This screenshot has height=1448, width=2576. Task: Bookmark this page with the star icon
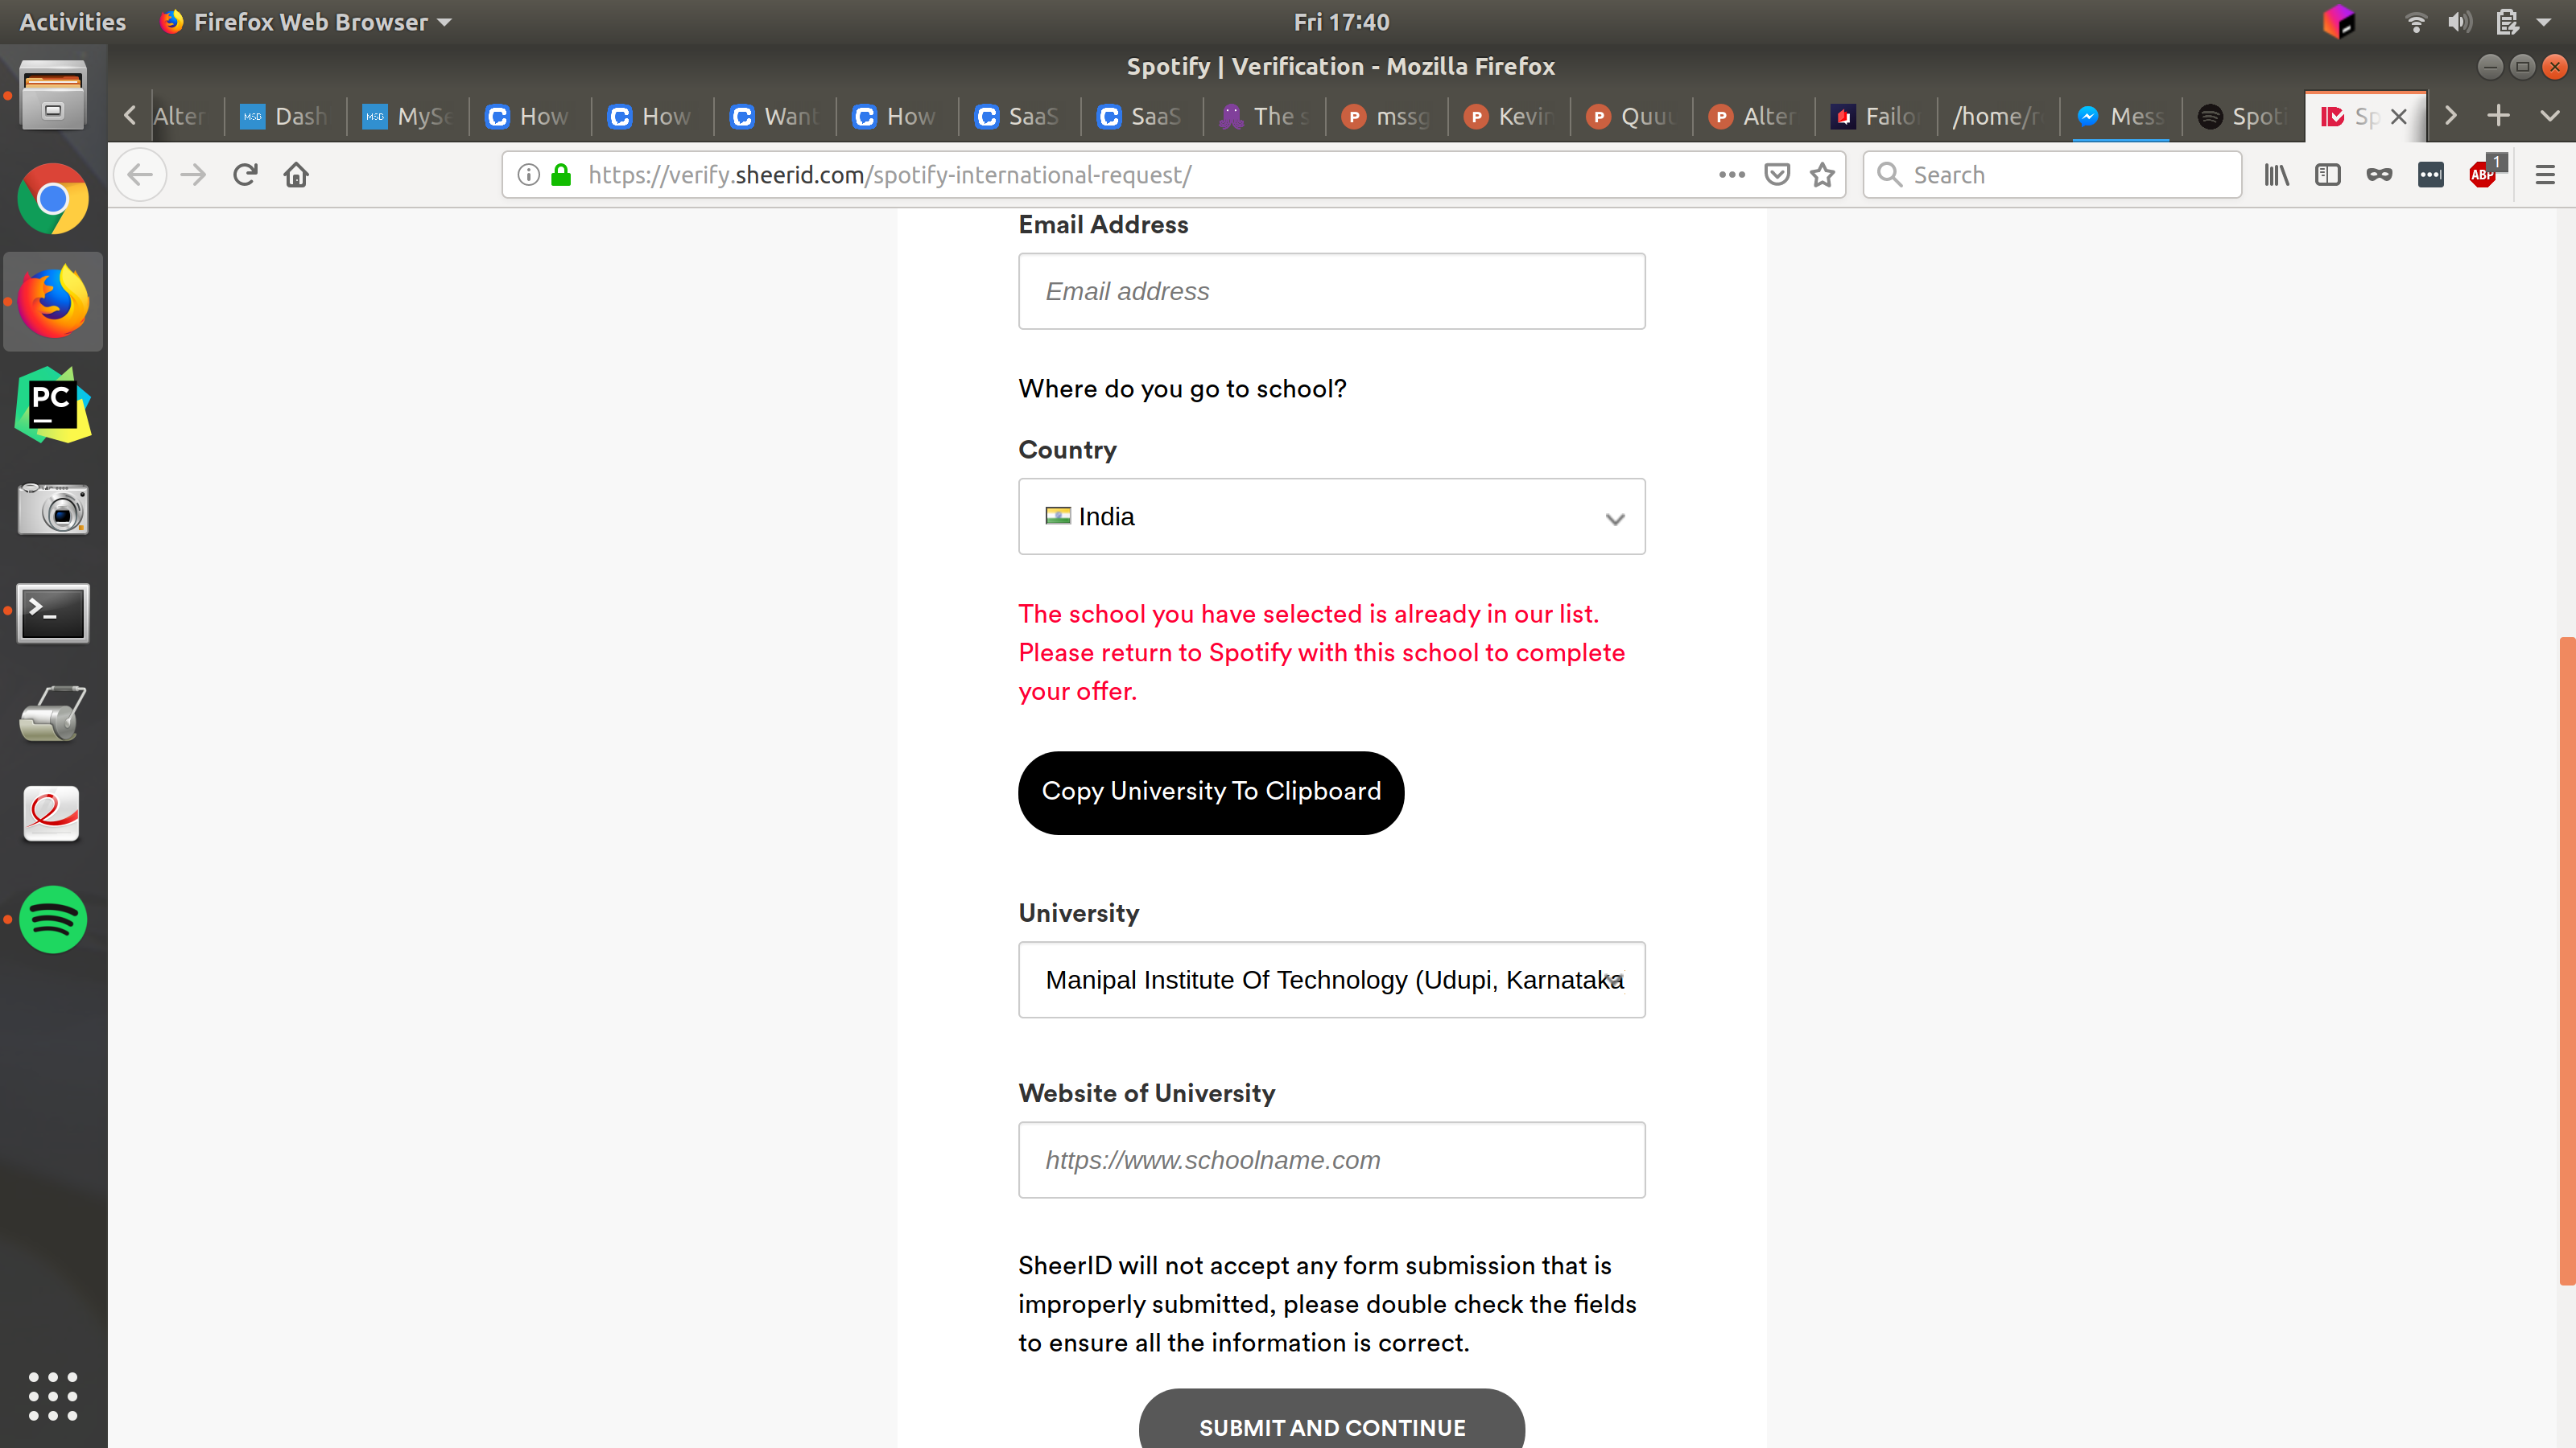[1822, 175]
